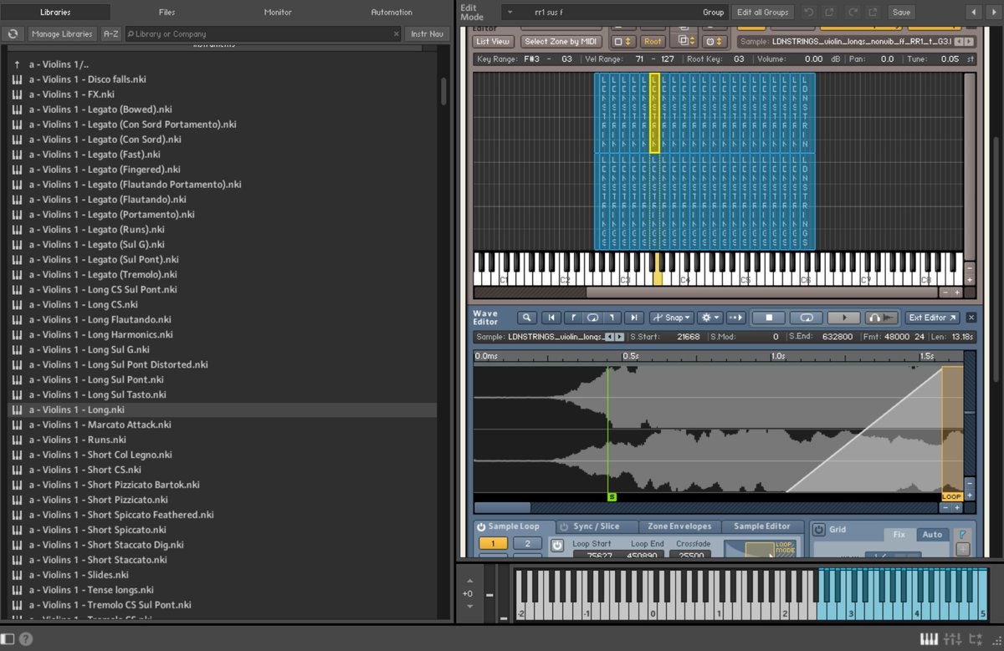Open the gear settings dropdown in Wave Editor
1004x651 pixels.
pyautogui.click(x=710, y=318)
